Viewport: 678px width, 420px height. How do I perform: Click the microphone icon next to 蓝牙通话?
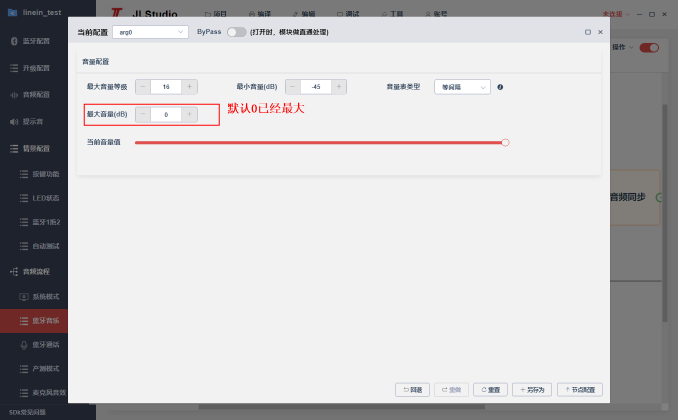tap(23, 344)
